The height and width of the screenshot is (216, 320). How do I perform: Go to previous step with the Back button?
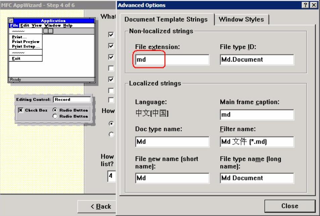coord(97,207)
